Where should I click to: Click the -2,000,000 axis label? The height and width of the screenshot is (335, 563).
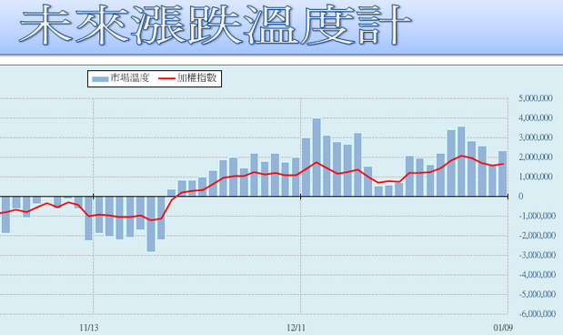click(x=537, y=236)
